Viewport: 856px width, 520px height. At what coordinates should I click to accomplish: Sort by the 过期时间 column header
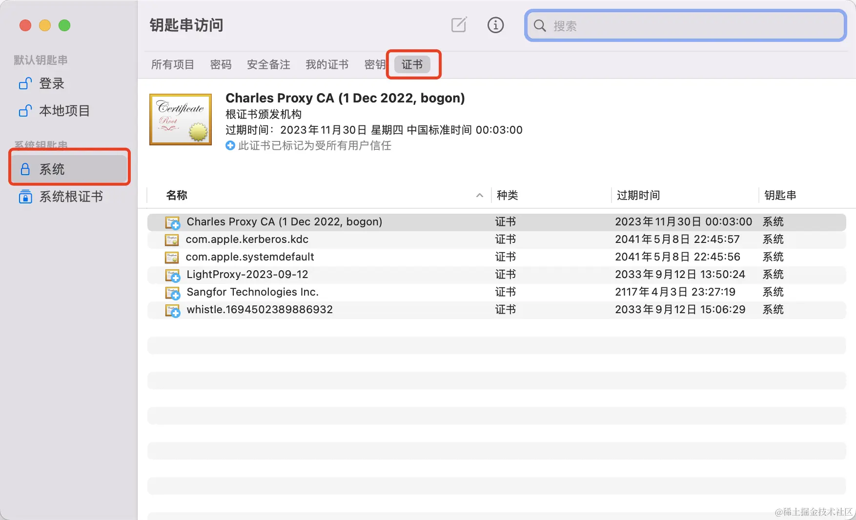pyautogui.click(x=638, y=195)
